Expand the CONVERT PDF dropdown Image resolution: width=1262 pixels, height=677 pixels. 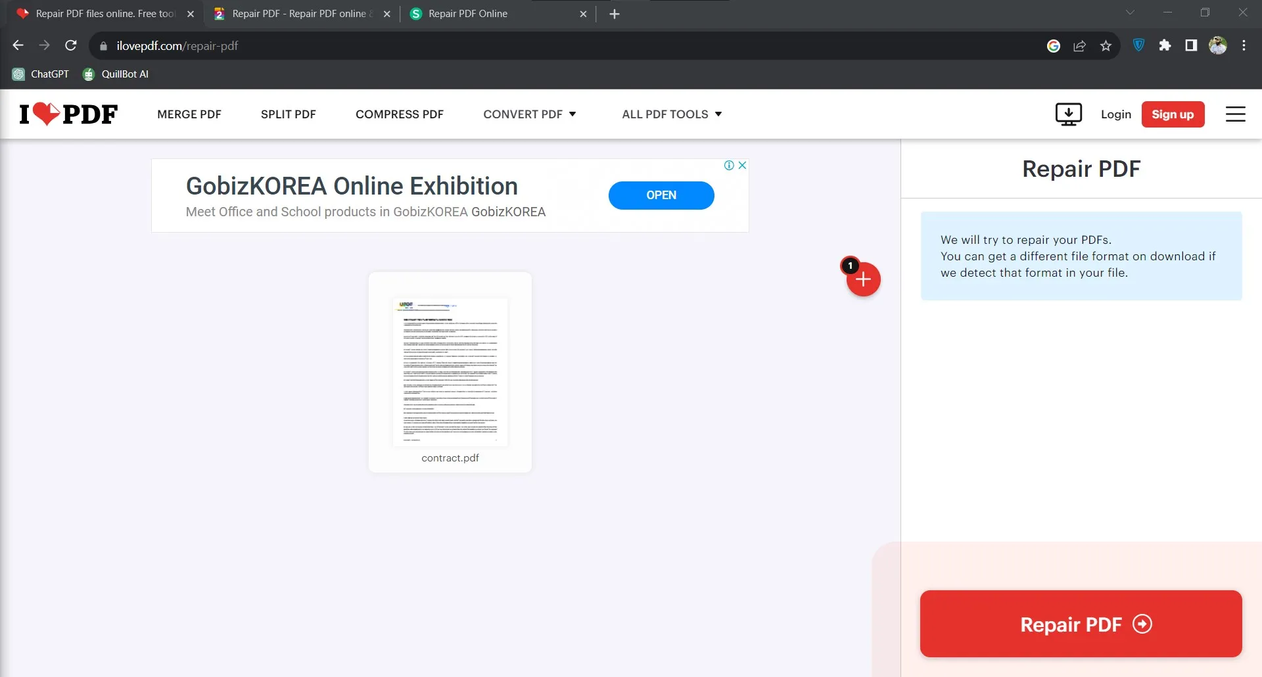530,114
